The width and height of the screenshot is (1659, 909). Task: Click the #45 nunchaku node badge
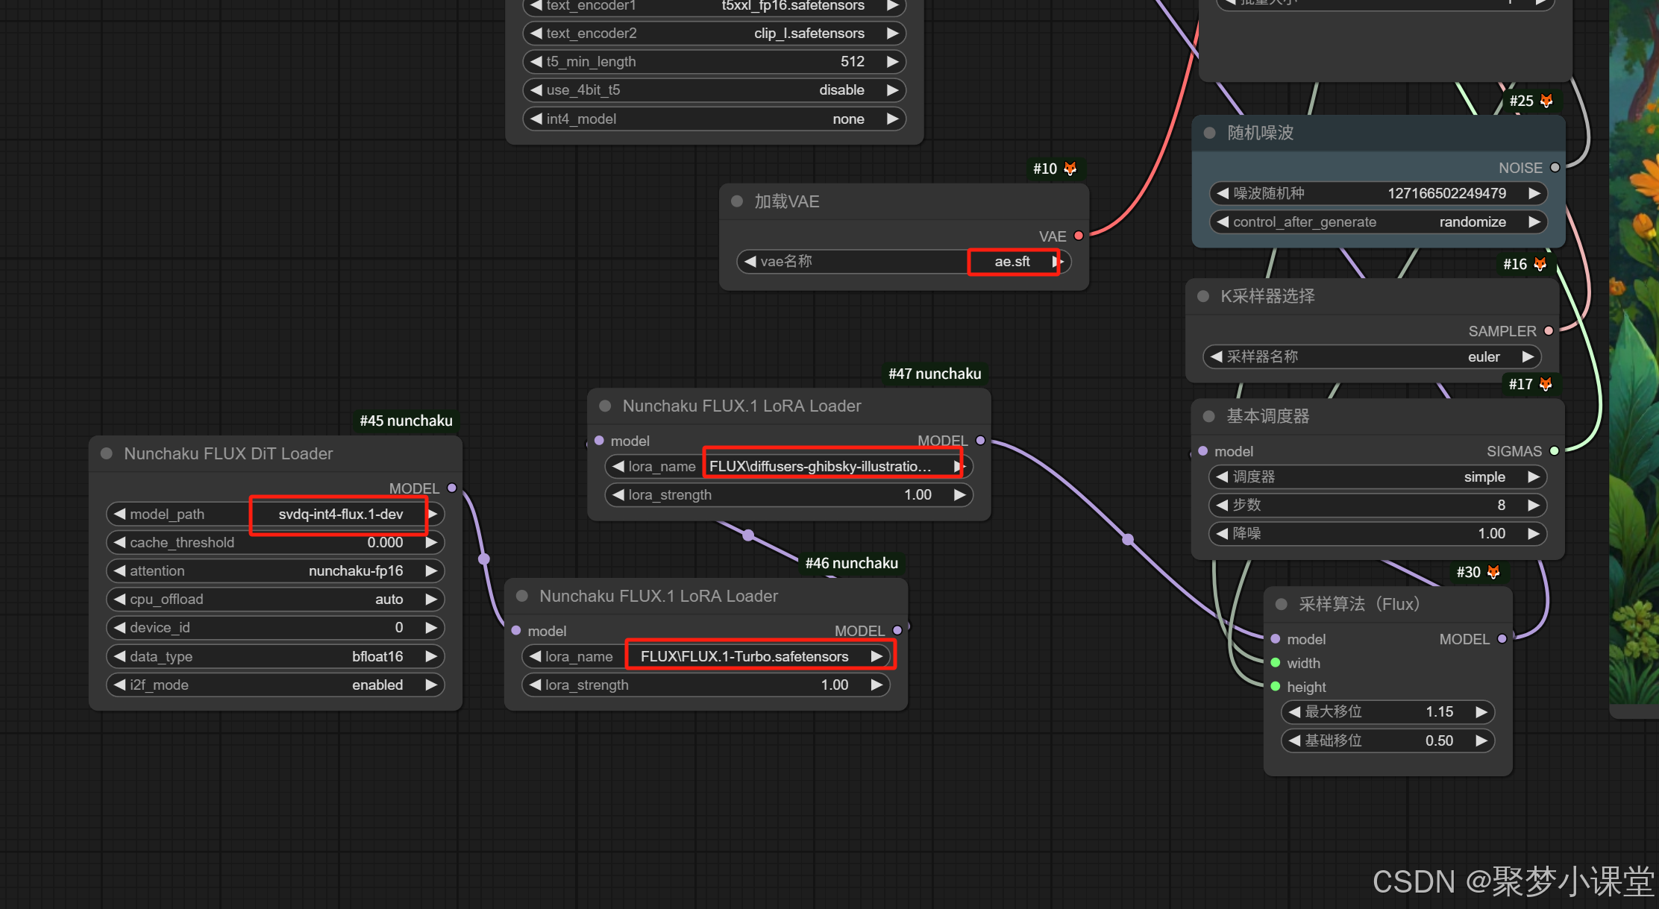(x=406, y=421)
